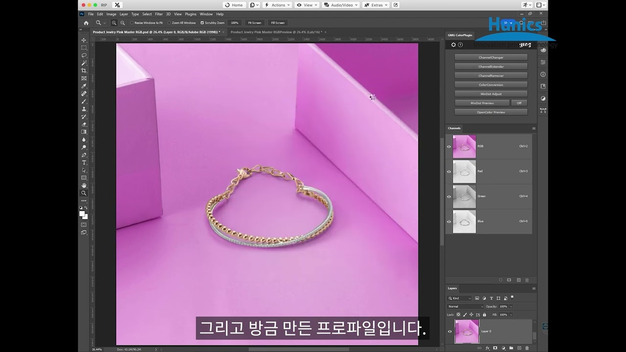Viewport: 626px width, 352px height.
Task: Click the 100% zoom button
Action: tap(235, 22)
